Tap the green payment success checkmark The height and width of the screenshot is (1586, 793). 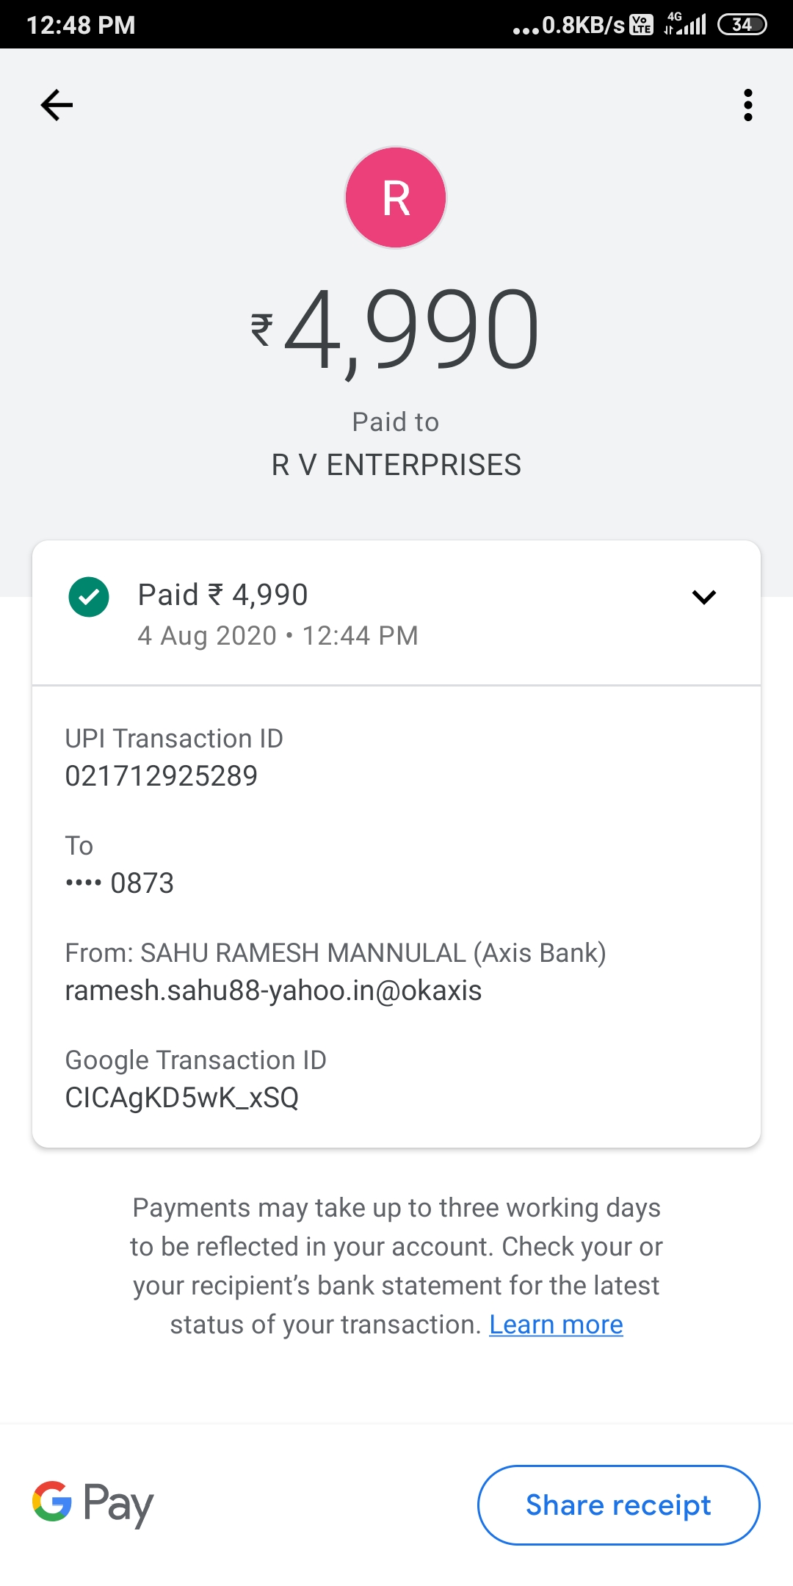pos(89,597)
